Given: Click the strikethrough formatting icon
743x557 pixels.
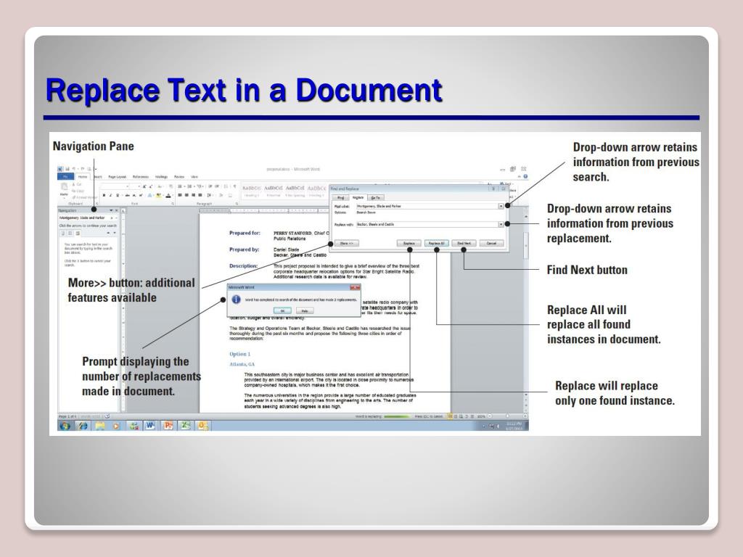Looking at the screenshot, I should 127,195.
